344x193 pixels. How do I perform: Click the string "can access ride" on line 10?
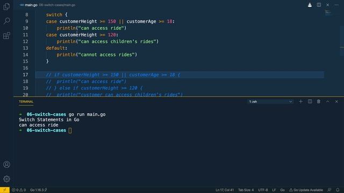tap(101, 28)
